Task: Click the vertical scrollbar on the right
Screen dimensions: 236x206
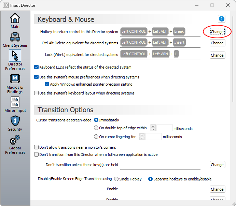Action: pyautogui.click(x=233, y=102)
